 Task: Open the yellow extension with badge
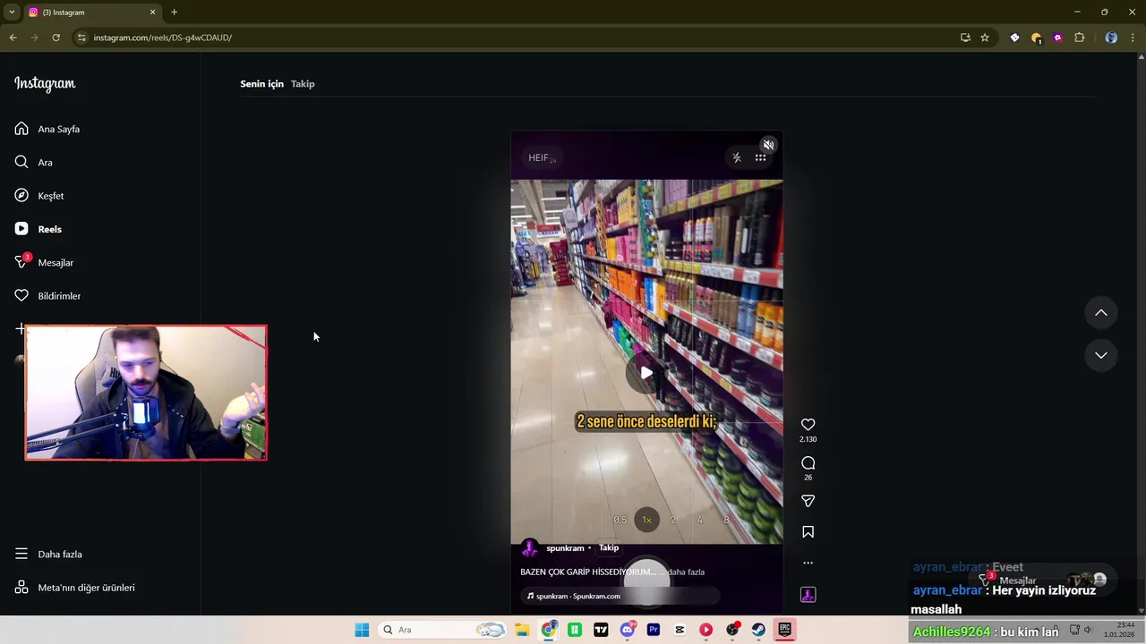point(1036,38)
